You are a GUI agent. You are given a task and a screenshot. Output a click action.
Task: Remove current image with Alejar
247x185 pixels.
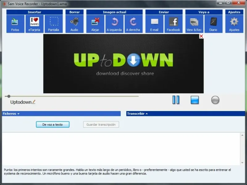[x=95, y=24]
